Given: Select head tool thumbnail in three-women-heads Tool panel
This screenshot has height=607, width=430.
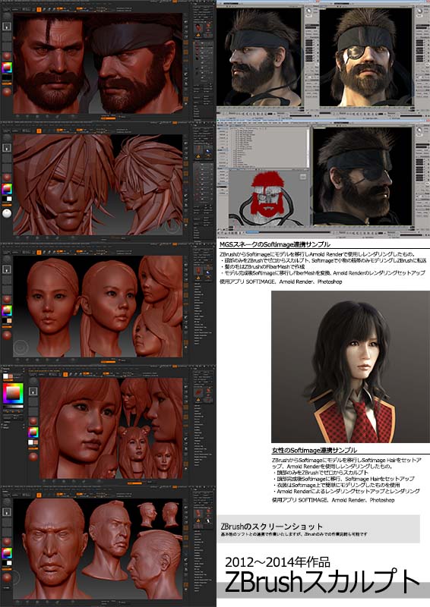Looking at the screenshot, I should coord(198,270).
